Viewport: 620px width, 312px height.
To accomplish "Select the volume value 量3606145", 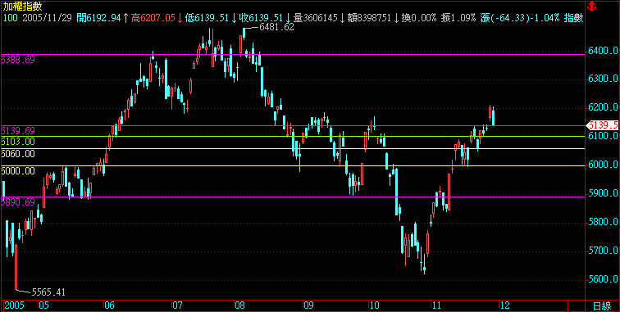I will tap(315, 18).
